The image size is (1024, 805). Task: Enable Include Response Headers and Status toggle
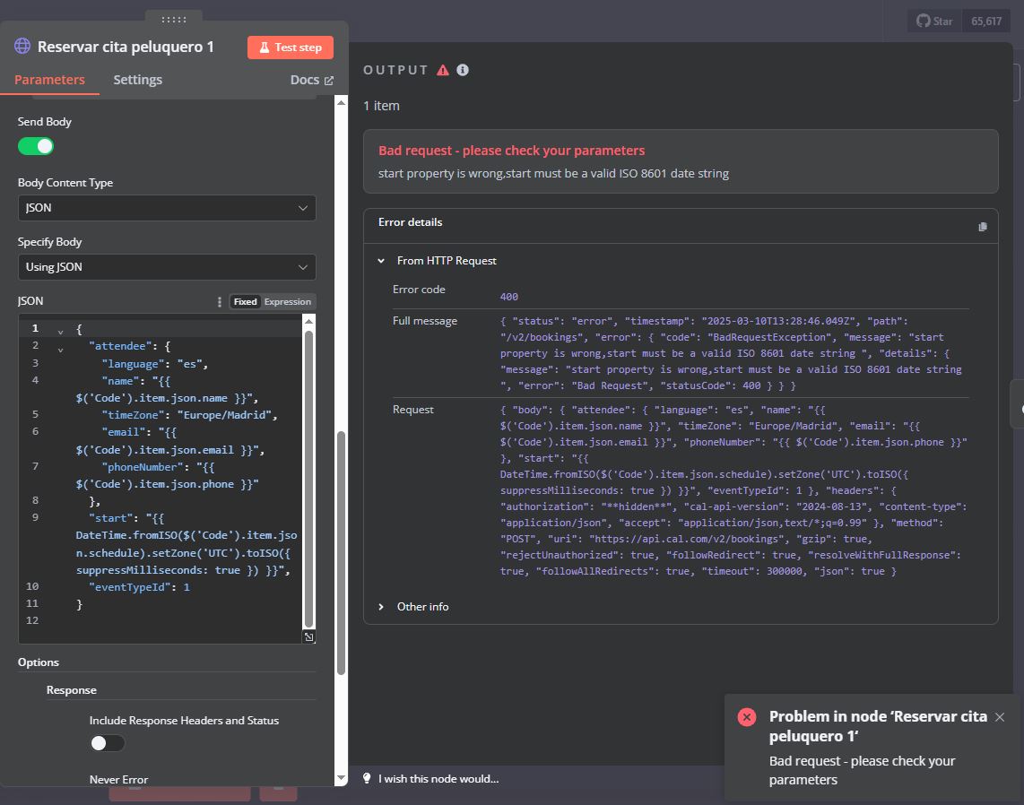point(107,743)
